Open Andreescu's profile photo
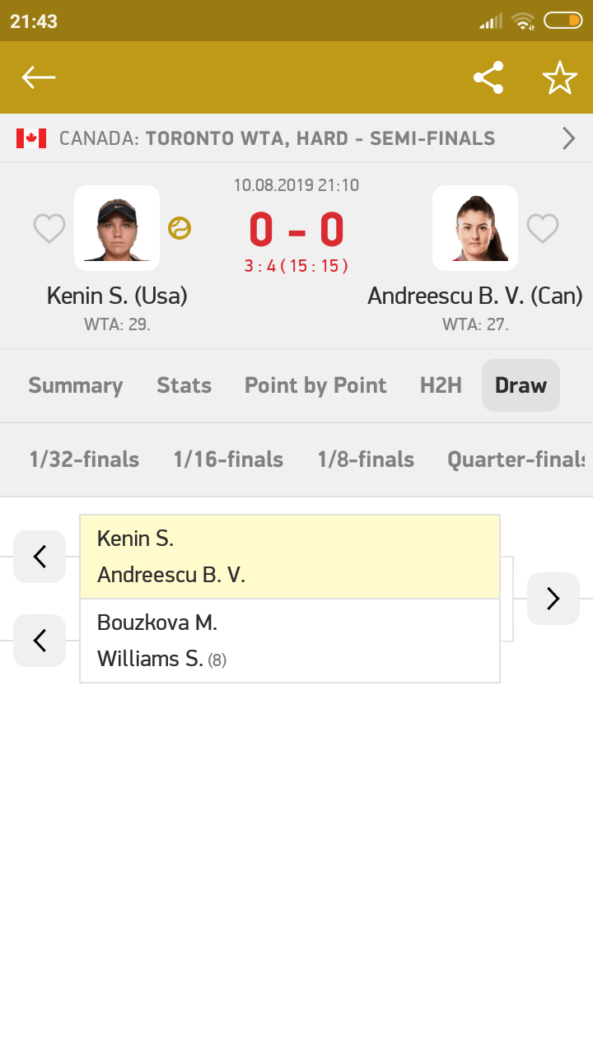Screen dimensions: 593x1054 pos(475,227)
